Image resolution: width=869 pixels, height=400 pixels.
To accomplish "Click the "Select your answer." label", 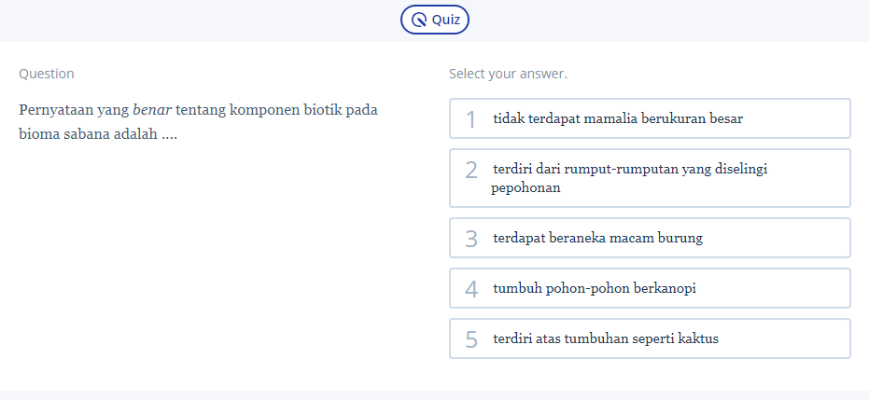I will 508,74.
